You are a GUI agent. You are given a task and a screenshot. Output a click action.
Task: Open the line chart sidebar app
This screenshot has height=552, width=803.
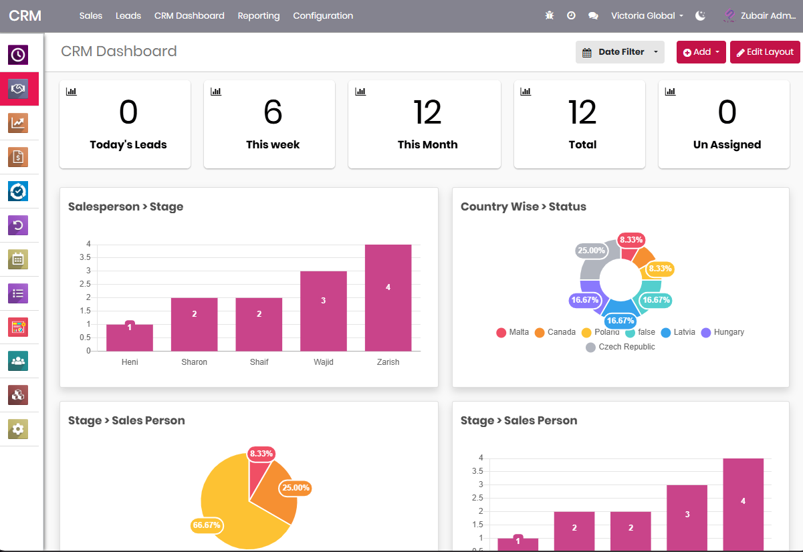pos(18,123)
